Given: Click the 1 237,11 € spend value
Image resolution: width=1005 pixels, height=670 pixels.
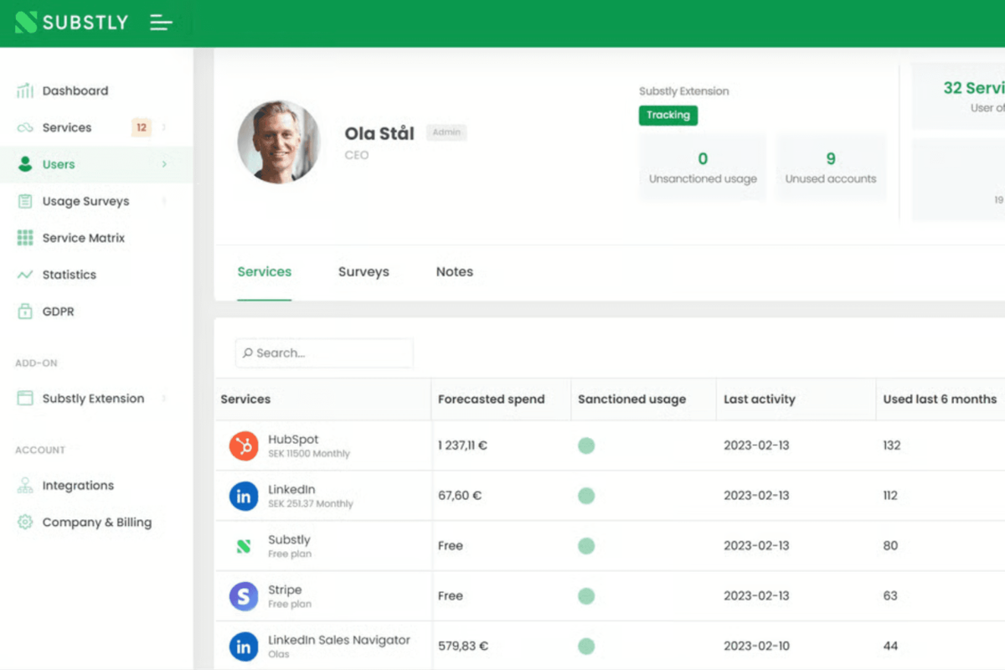Looking at the screenshot, I should pyautogui.click(x=462, y=446).
